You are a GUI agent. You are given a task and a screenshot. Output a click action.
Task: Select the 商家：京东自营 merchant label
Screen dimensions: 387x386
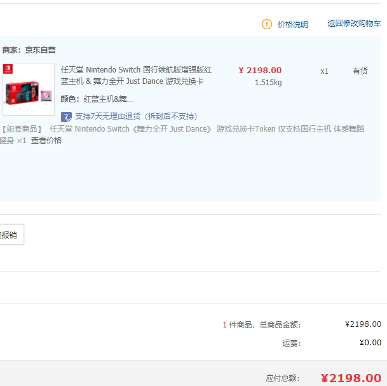(x=29, y=50)
